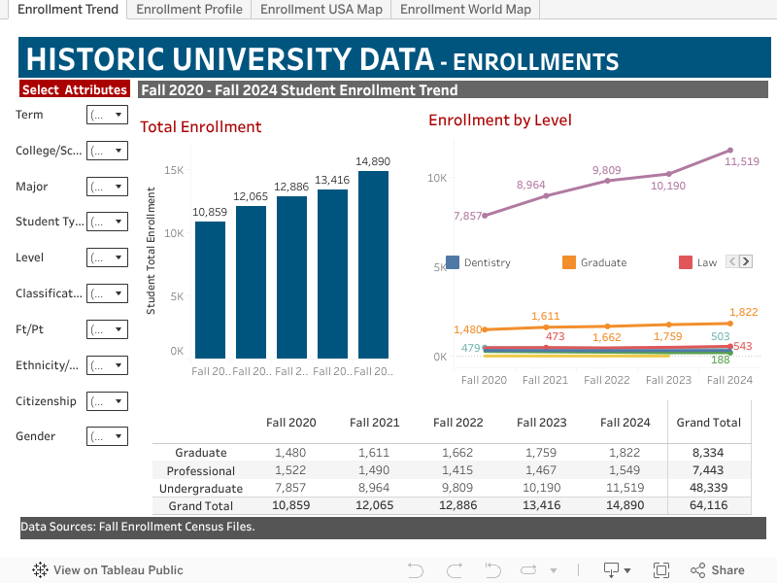The width and height of the screenshot is (777, 583).
Task: Open dropdown next to refresh icon
Action: (x=554, y=570)
